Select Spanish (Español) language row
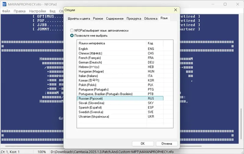244x154 pixels. point(120,107)
